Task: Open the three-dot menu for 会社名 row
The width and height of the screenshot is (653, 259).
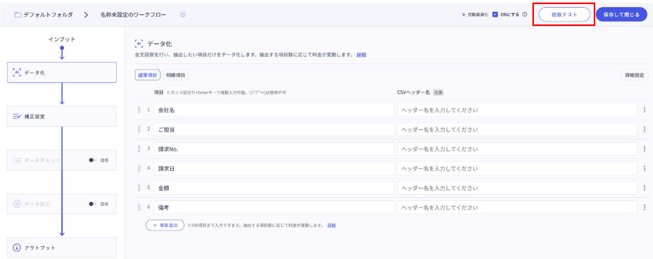Action: [x=644, y=110]
